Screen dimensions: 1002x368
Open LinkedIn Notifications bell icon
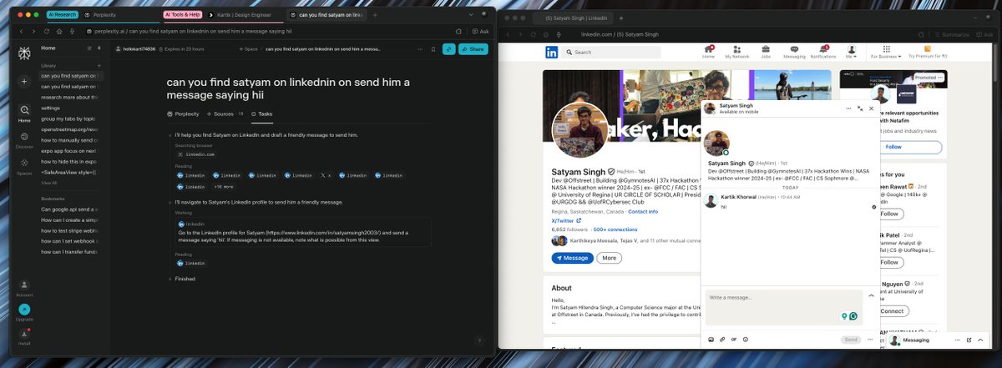coord(823,49)
